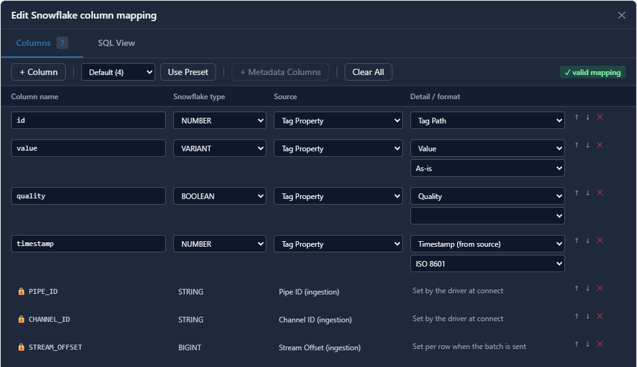This screenshot has height=367, width=637.
Task: Open the Tag Path detail dropdown
Action: click(487, 120)
